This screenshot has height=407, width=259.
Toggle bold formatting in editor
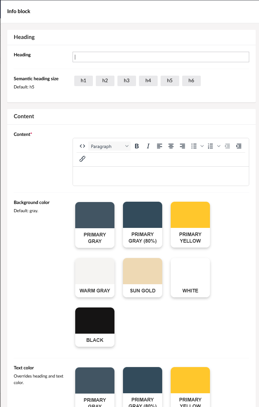tap(137, 146)
